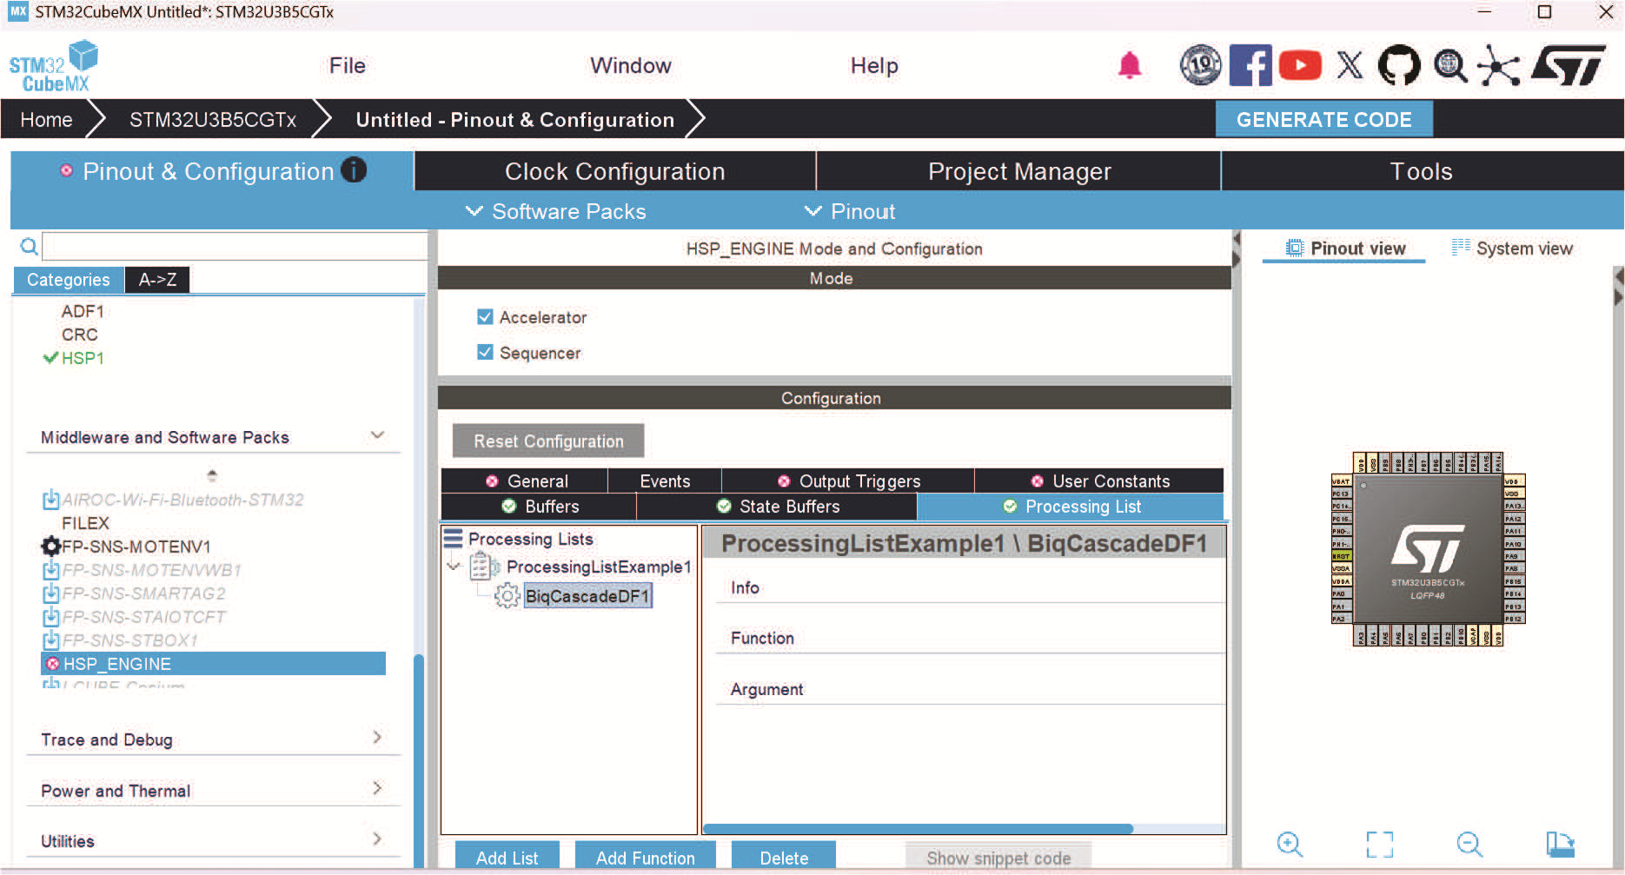The height and width of the screenshot is (875, 1625).
Task: Click the STM32 chip package image
Action: click(1428, 549)
